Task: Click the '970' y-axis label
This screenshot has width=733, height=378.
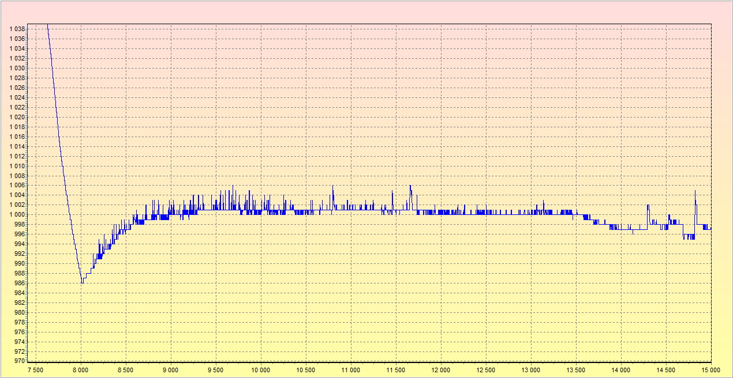Action: [x=19, y=361]
